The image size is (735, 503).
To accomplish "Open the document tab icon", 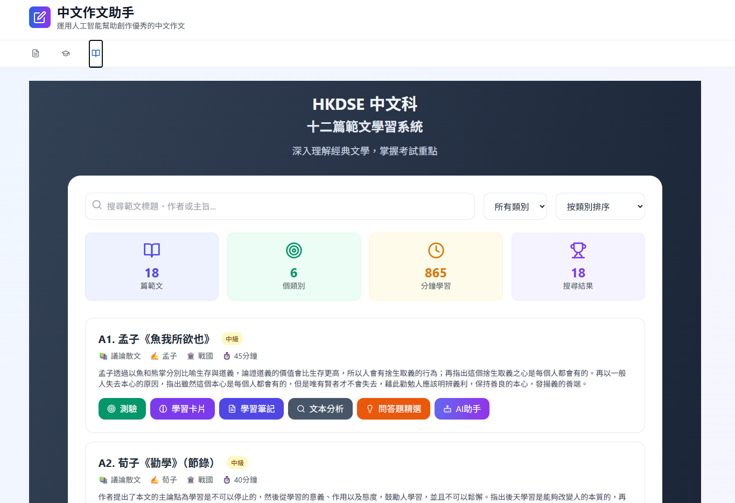I will tap(36, 53).
